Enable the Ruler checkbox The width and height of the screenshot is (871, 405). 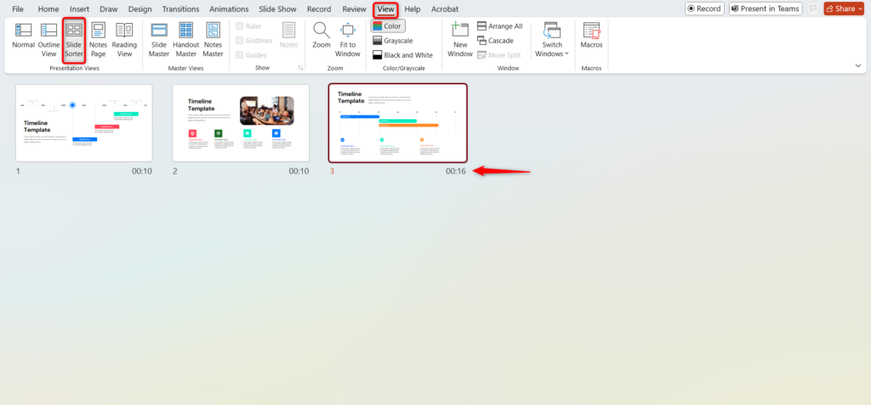(x=239, y=26)
